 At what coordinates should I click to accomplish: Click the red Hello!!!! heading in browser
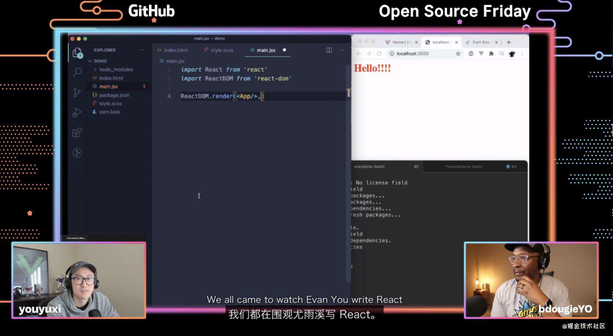(x=372, y=68)
